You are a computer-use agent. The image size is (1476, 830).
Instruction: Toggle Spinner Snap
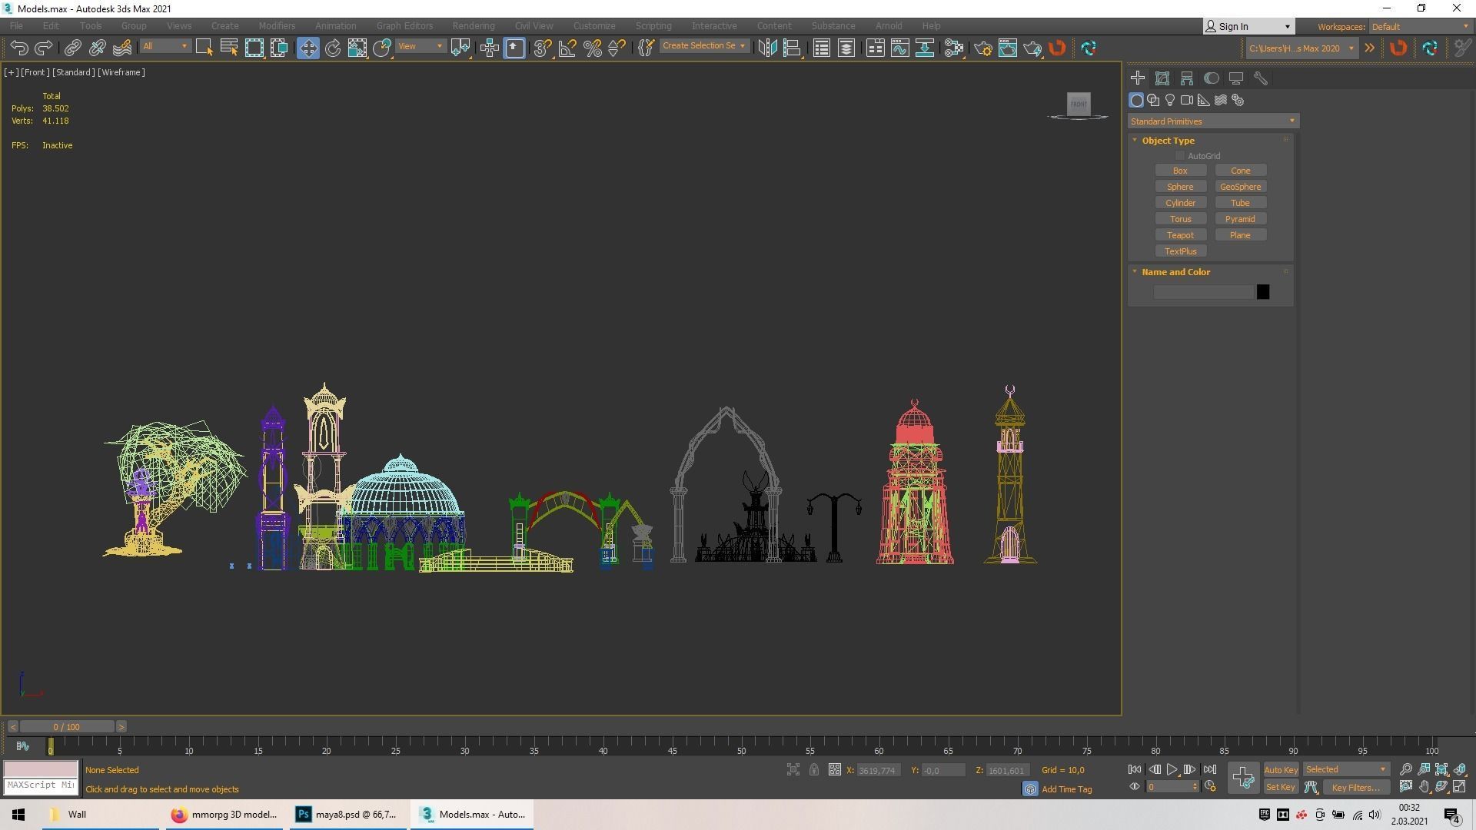617,48
